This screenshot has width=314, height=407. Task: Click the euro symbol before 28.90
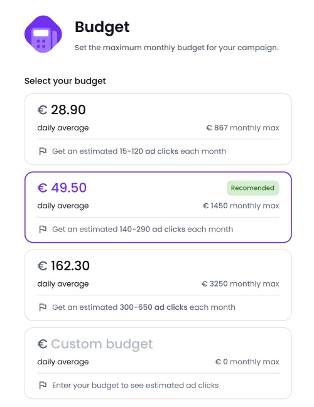pyautogui.click(x=42, y=110)
